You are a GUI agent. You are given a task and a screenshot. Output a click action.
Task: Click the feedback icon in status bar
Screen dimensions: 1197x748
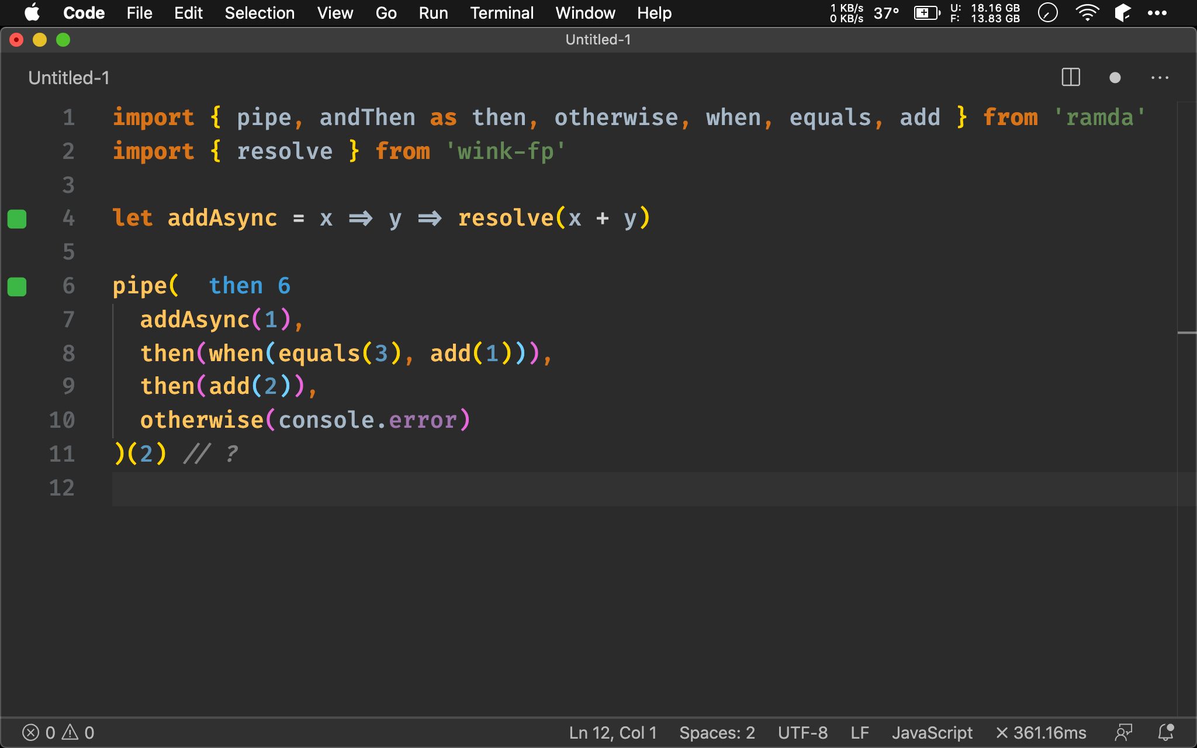tap(1123, 732)
